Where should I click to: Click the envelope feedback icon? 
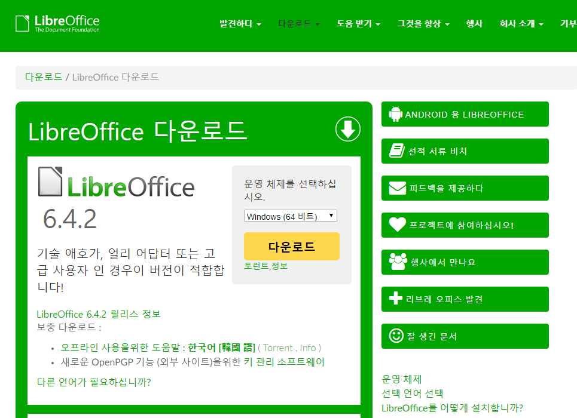tap(398, 188)
